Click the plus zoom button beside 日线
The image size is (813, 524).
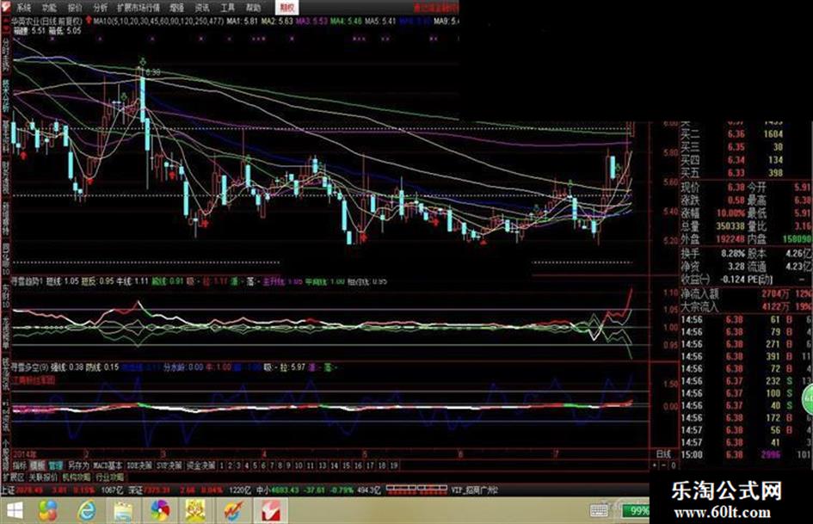655,465
